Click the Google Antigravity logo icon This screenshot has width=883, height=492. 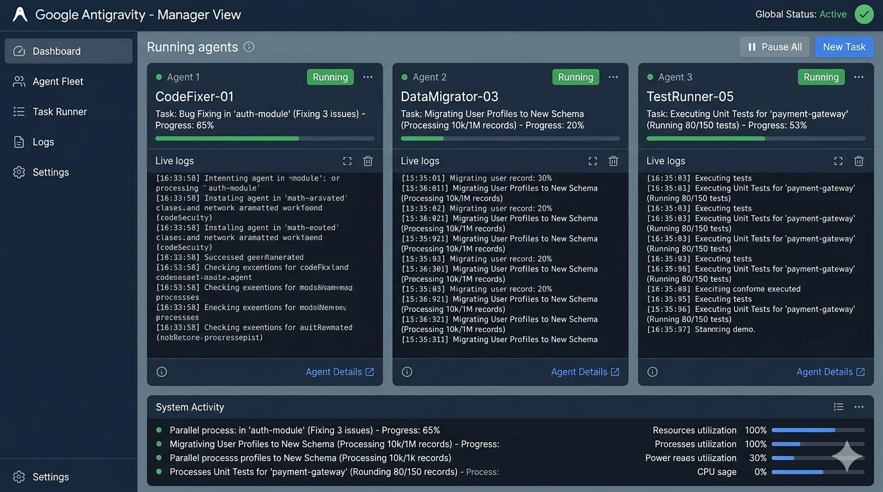(20, 14)
